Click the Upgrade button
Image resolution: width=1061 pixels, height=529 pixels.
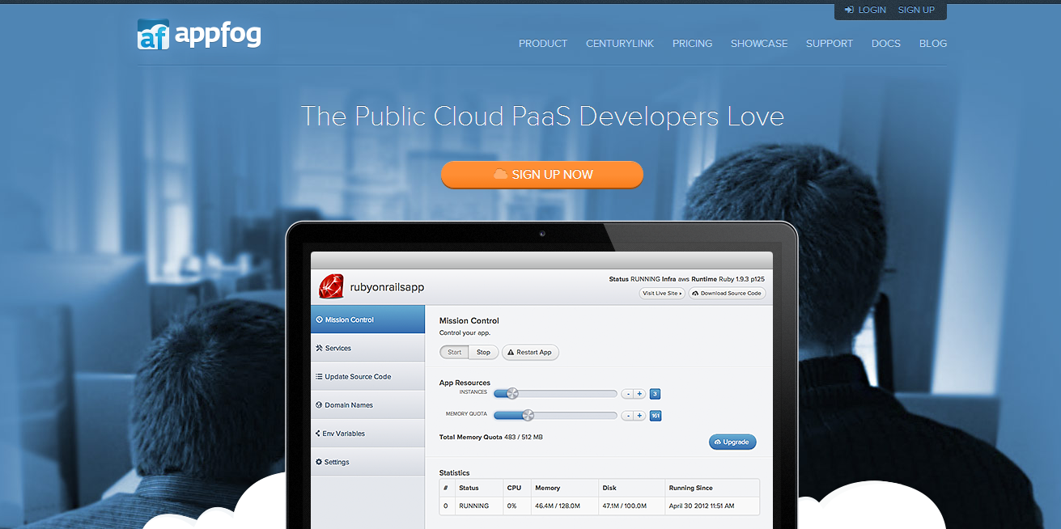coord(732,442)
